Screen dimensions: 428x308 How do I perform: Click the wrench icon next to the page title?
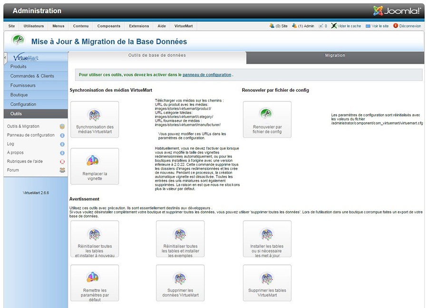click(x=18, y=40)
